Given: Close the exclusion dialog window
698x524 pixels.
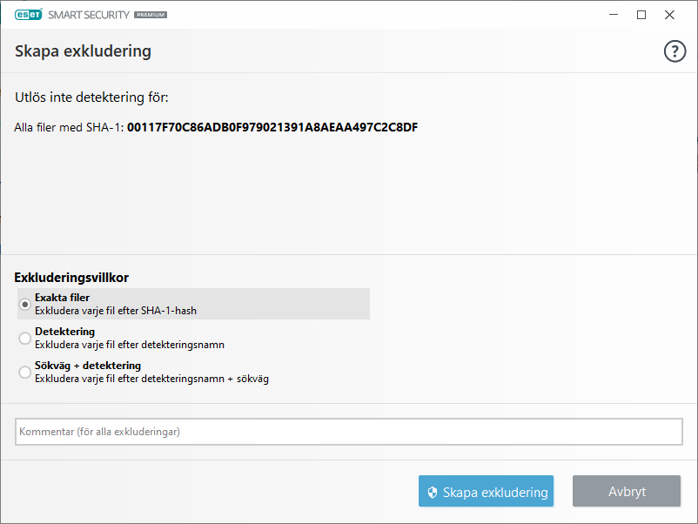Looking at the screenshot, I should click(669, 15).
